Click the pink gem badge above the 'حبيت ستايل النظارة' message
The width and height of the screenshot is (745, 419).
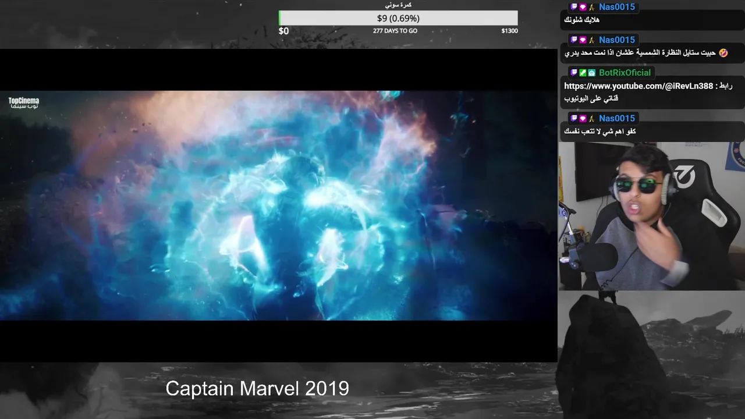(583, 40)
